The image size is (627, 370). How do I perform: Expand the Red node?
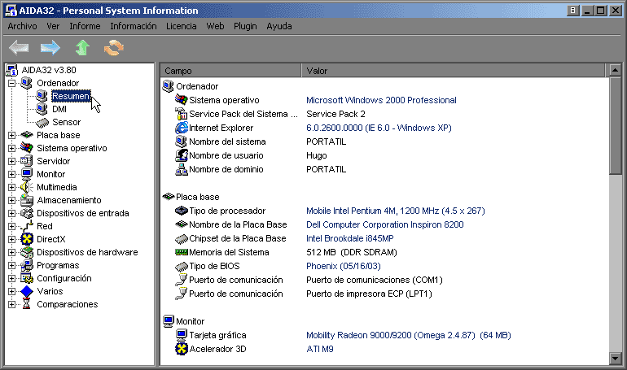[x=12, y=226]
